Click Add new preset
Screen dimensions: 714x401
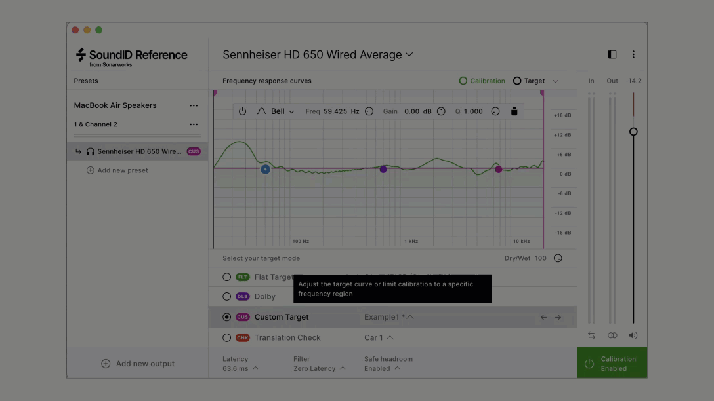tap(117, 170)
